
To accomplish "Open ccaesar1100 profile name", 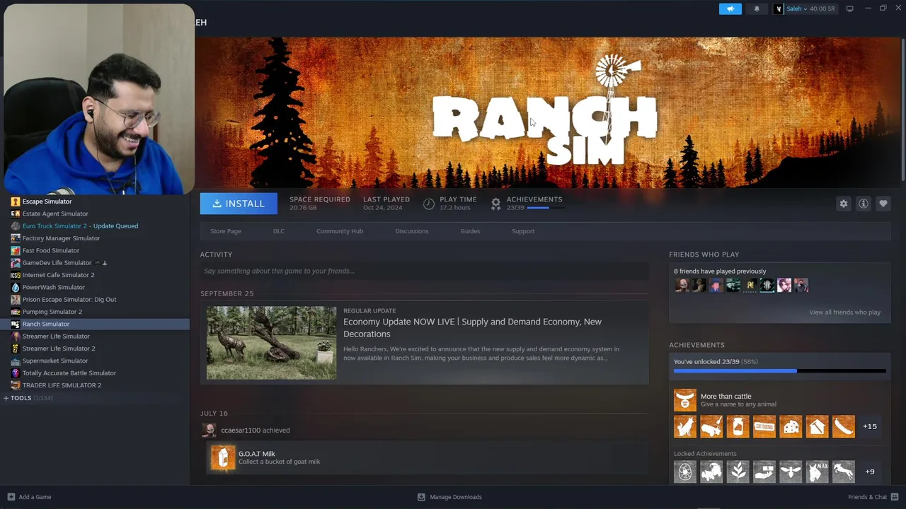I will (x=241, y=430).
